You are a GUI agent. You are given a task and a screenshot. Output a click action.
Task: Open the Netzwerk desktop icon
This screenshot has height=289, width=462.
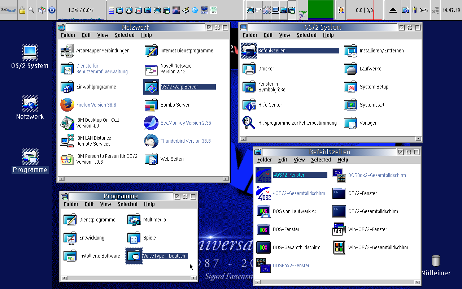tap(30, 104)
